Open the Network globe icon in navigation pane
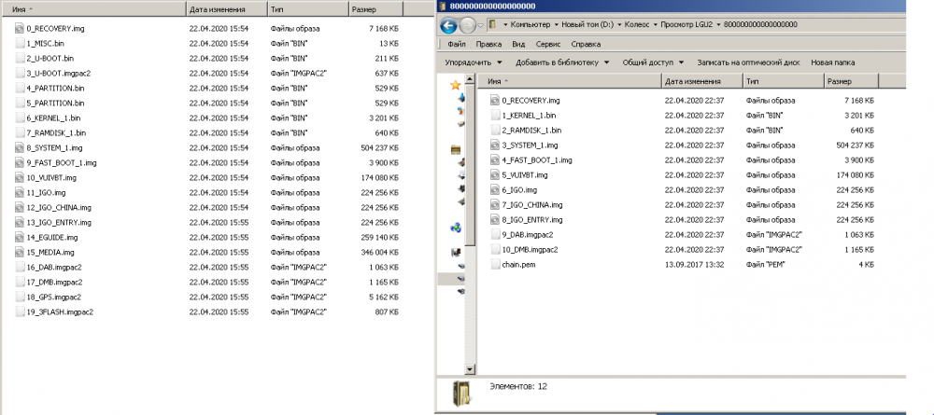Screen dimensions: 934x415 pyautogui.click(x=457, y=228)
